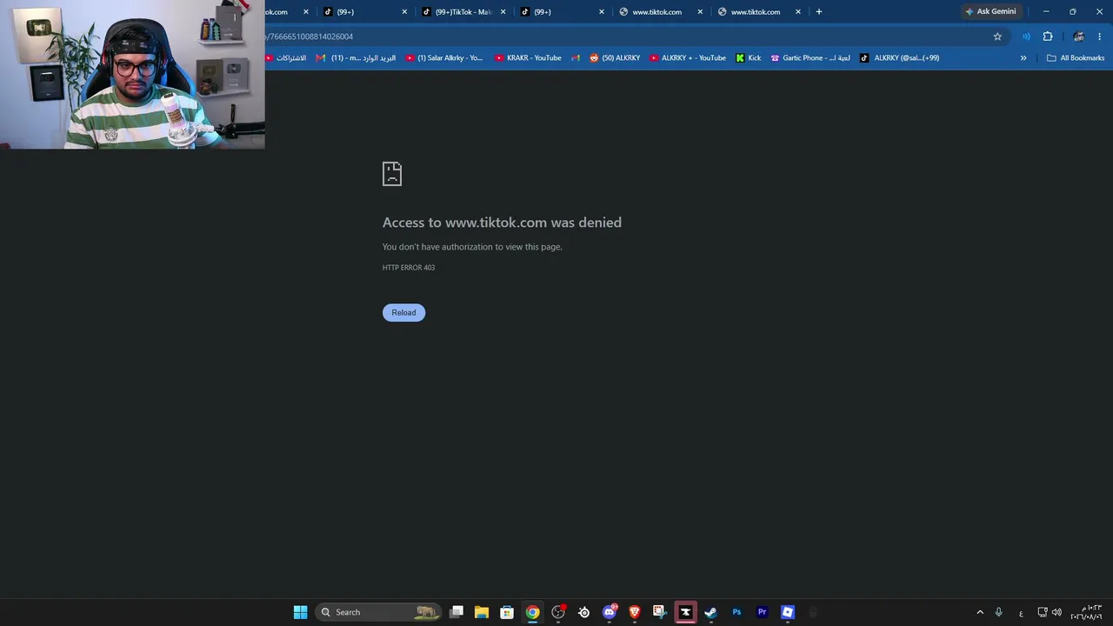Expand the hidden bookmarks overflow chevron
This screenshot has width=1113, height=626.
[x=1023, y=57]
